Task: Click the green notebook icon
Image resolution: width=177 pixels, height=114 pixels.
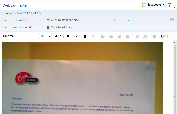Action: (x=144, y=5)
